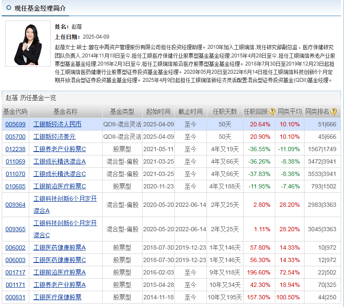Click the 姓名: 赵蓓 name text
The width and height of the screenshot is (344, 307).
pos(68,27)
